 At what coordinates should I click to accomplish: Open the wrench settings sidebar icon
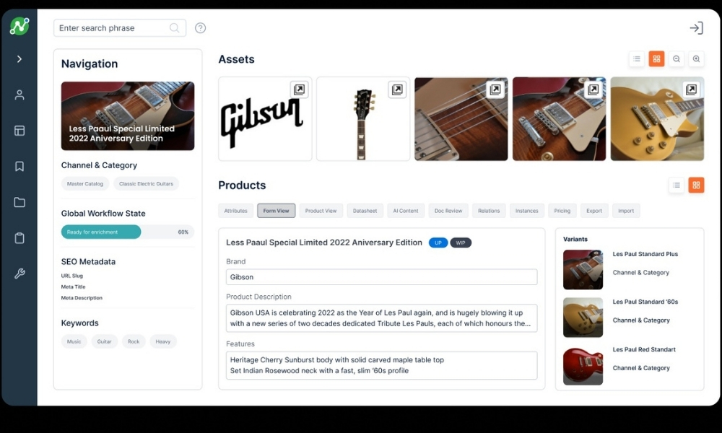19,274
